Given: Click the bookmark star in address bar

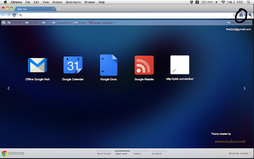Looking at the screenshot, I should [235, 15].
